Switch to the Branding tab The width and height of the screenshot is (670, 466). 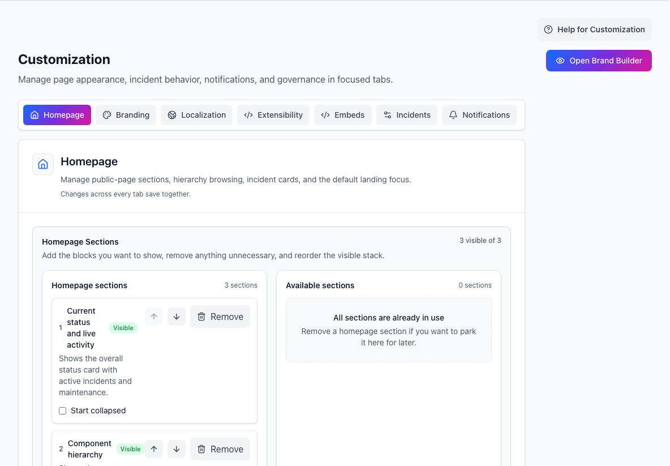click(x=126, y=115)
